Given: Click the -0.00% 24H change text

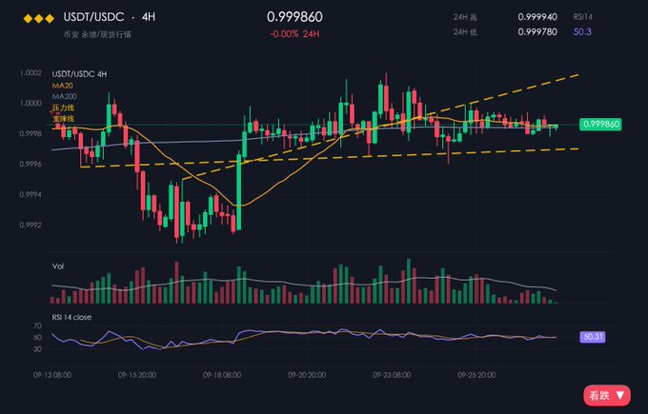Looking at the screenshot, I should point(294,34).
